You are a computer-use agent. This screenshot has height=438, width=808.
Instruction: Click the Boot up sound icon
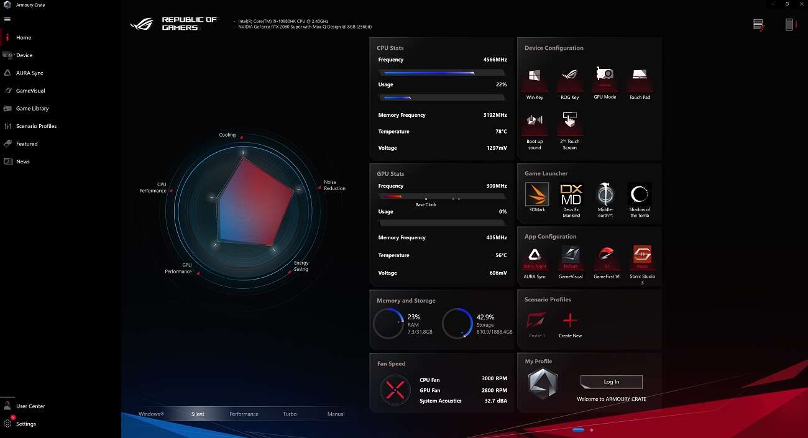pyautogui.click(x=535, y=122)
